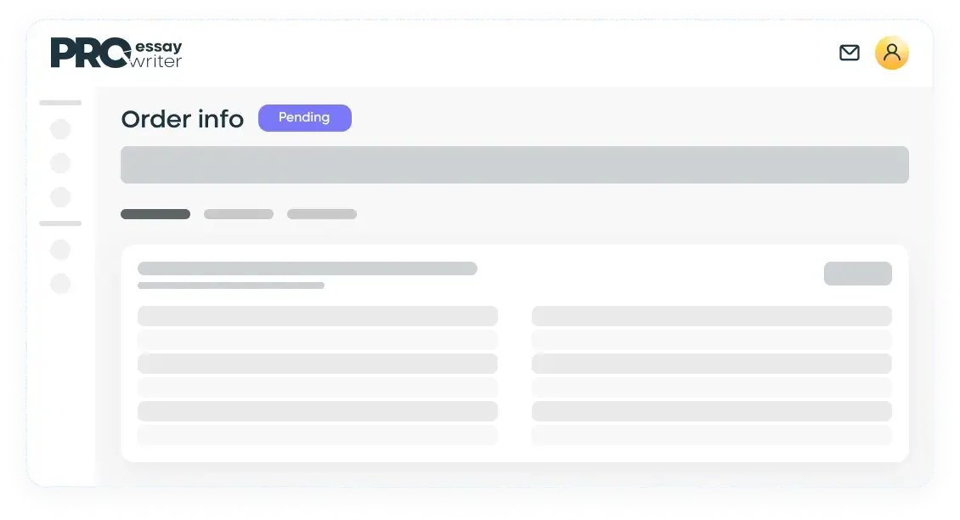The height and width of the screenshot is (520, 960).
Task: Open the yellow user profile avatar
Action: coord(891,53)
